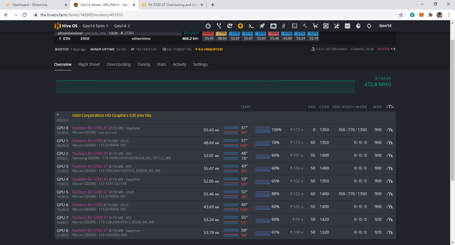The width and height of the screenshot is (455, 245).
Task: Switch to the Overclocking tab
Action: [119, 64]
